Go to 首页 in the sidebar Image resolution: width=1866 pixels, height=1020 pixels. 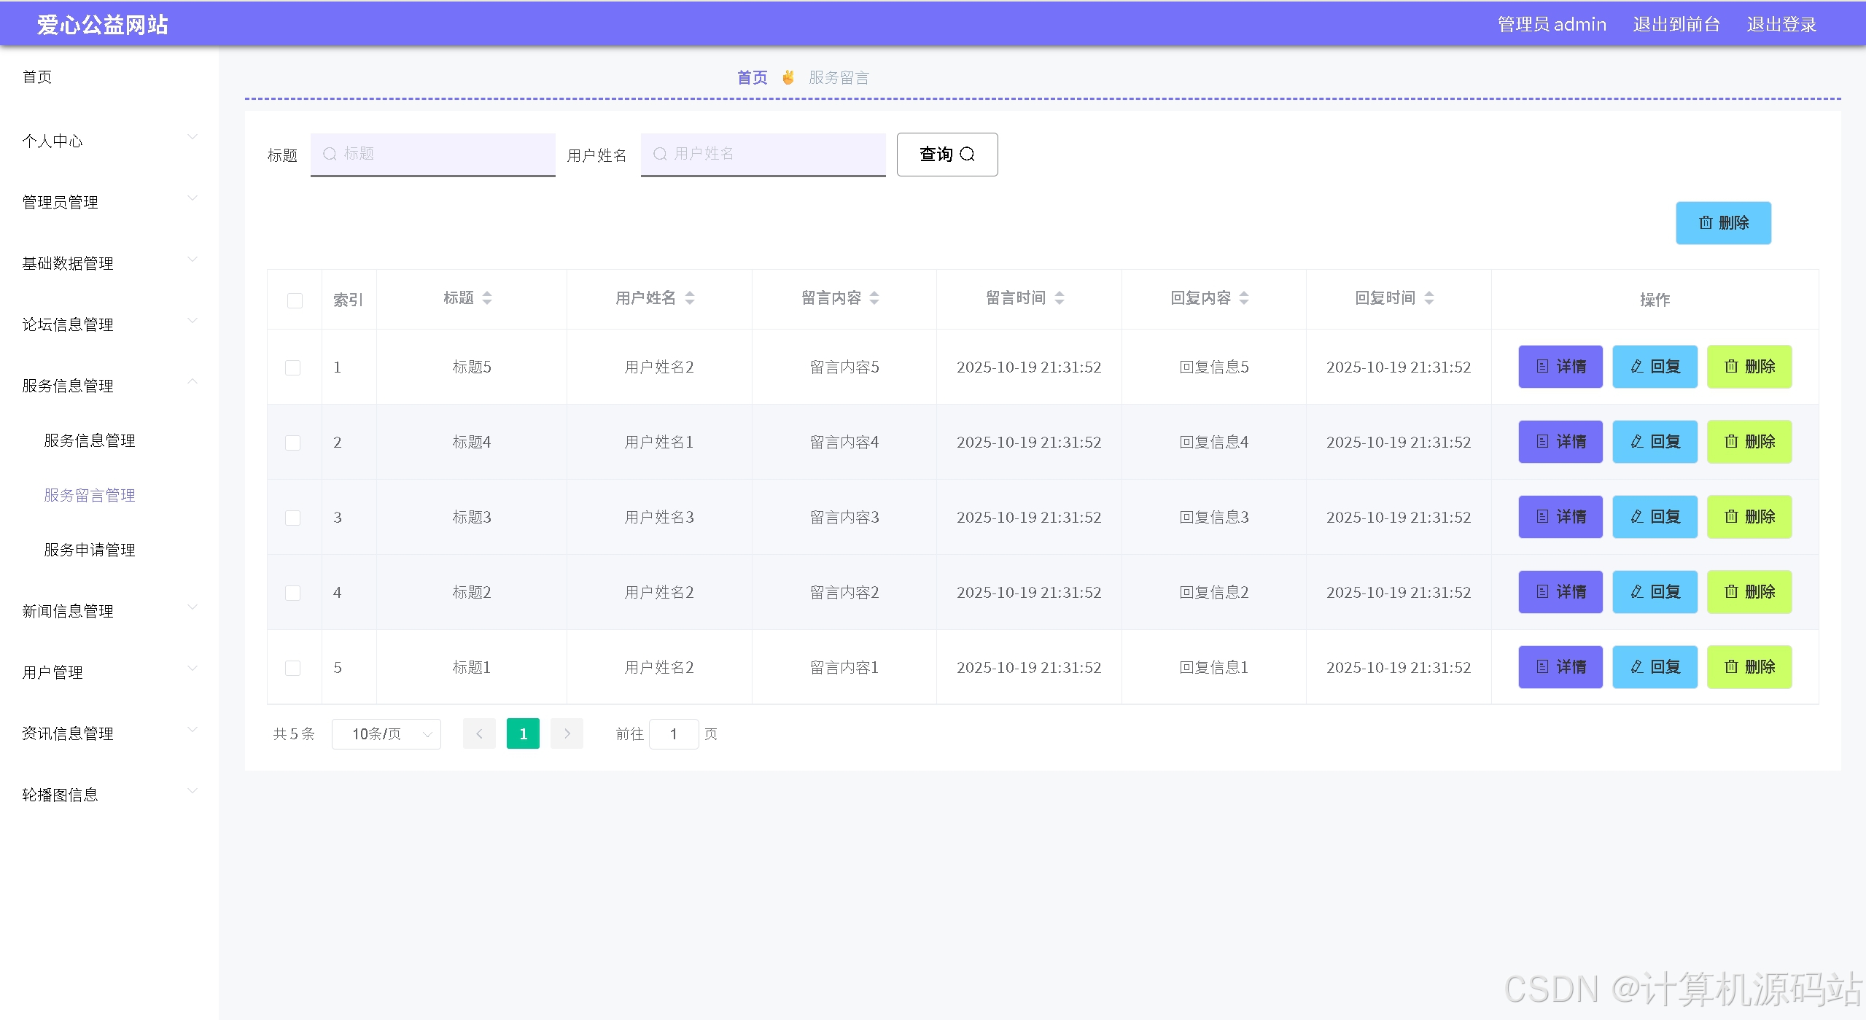pos(37,77)
